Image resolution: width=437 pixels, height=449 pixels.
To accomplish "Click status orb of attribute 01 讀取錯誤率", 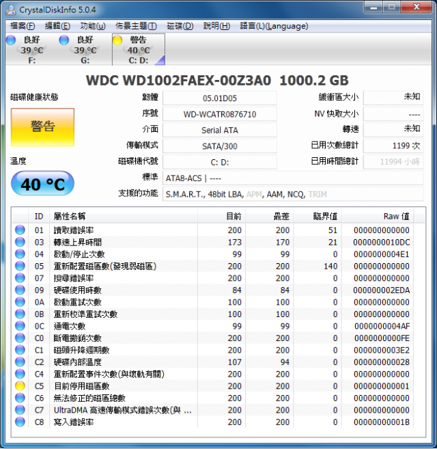I will [x=20, y=230].
